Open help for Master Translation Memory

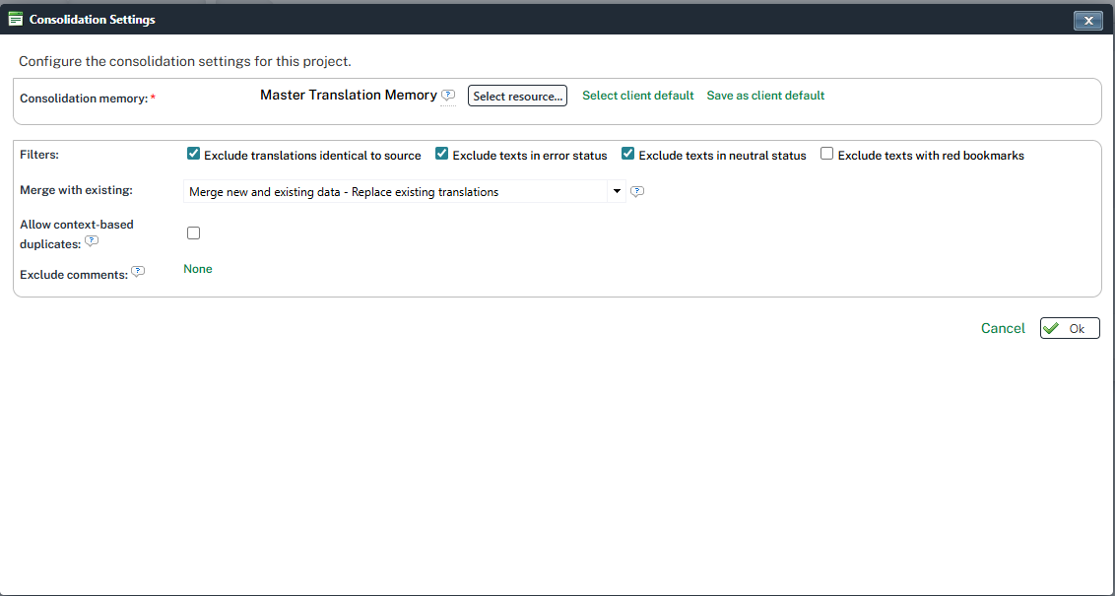(x=449, y=95)
